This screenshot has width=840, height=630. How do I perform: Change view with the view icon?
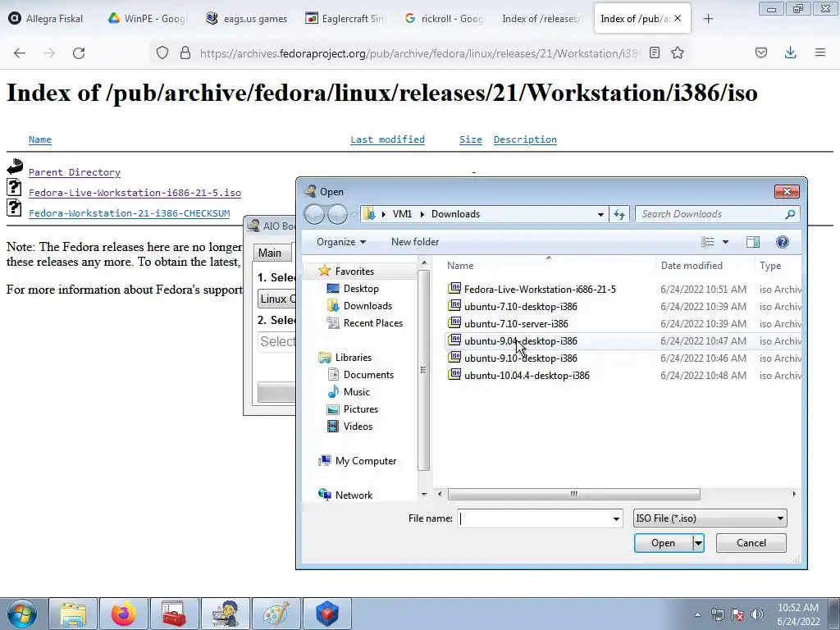[x=708, y=242]
